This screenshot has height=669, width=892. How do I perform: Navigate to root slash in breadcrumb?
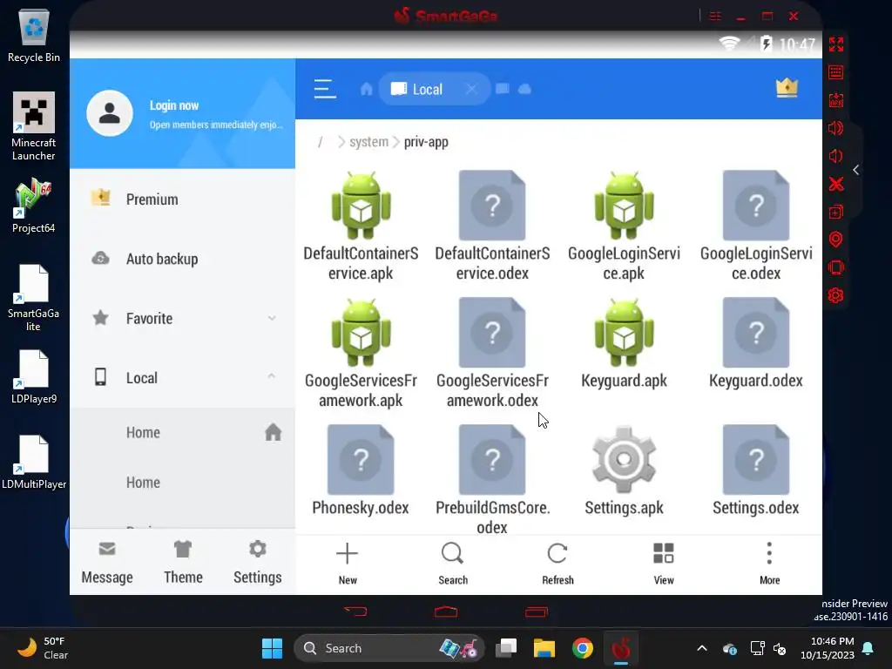coord(321,142)
